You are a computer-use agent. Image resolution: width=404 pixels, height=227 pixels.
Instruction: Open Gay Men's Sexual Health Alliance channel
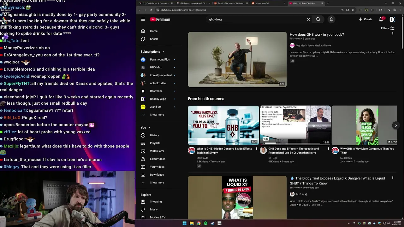pos(313,45)
